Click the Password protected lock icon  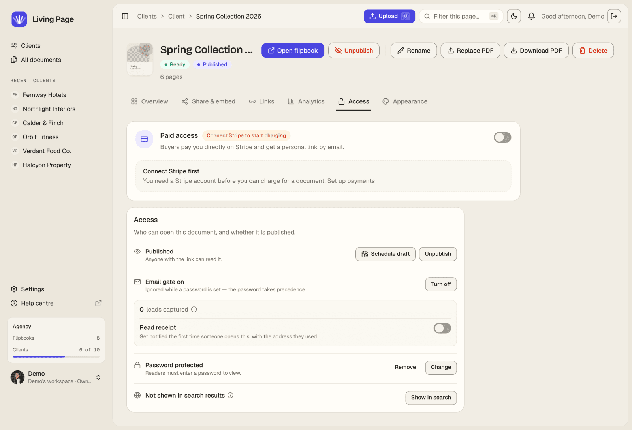pos(137,365)
